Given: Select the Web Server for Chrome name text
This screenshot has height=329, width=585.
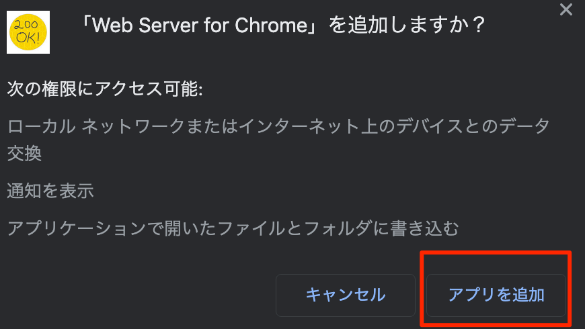Looking at the screenshot, I should (200, 26).
